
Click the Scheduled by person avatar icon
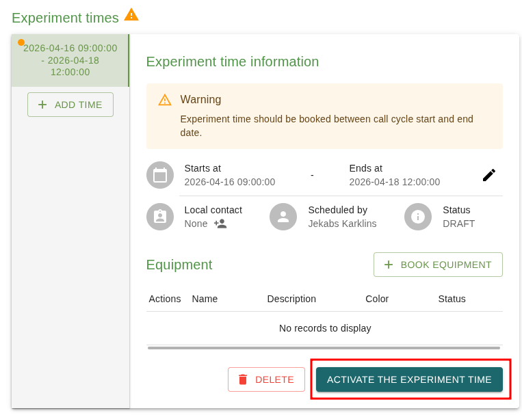coord(283,217)
